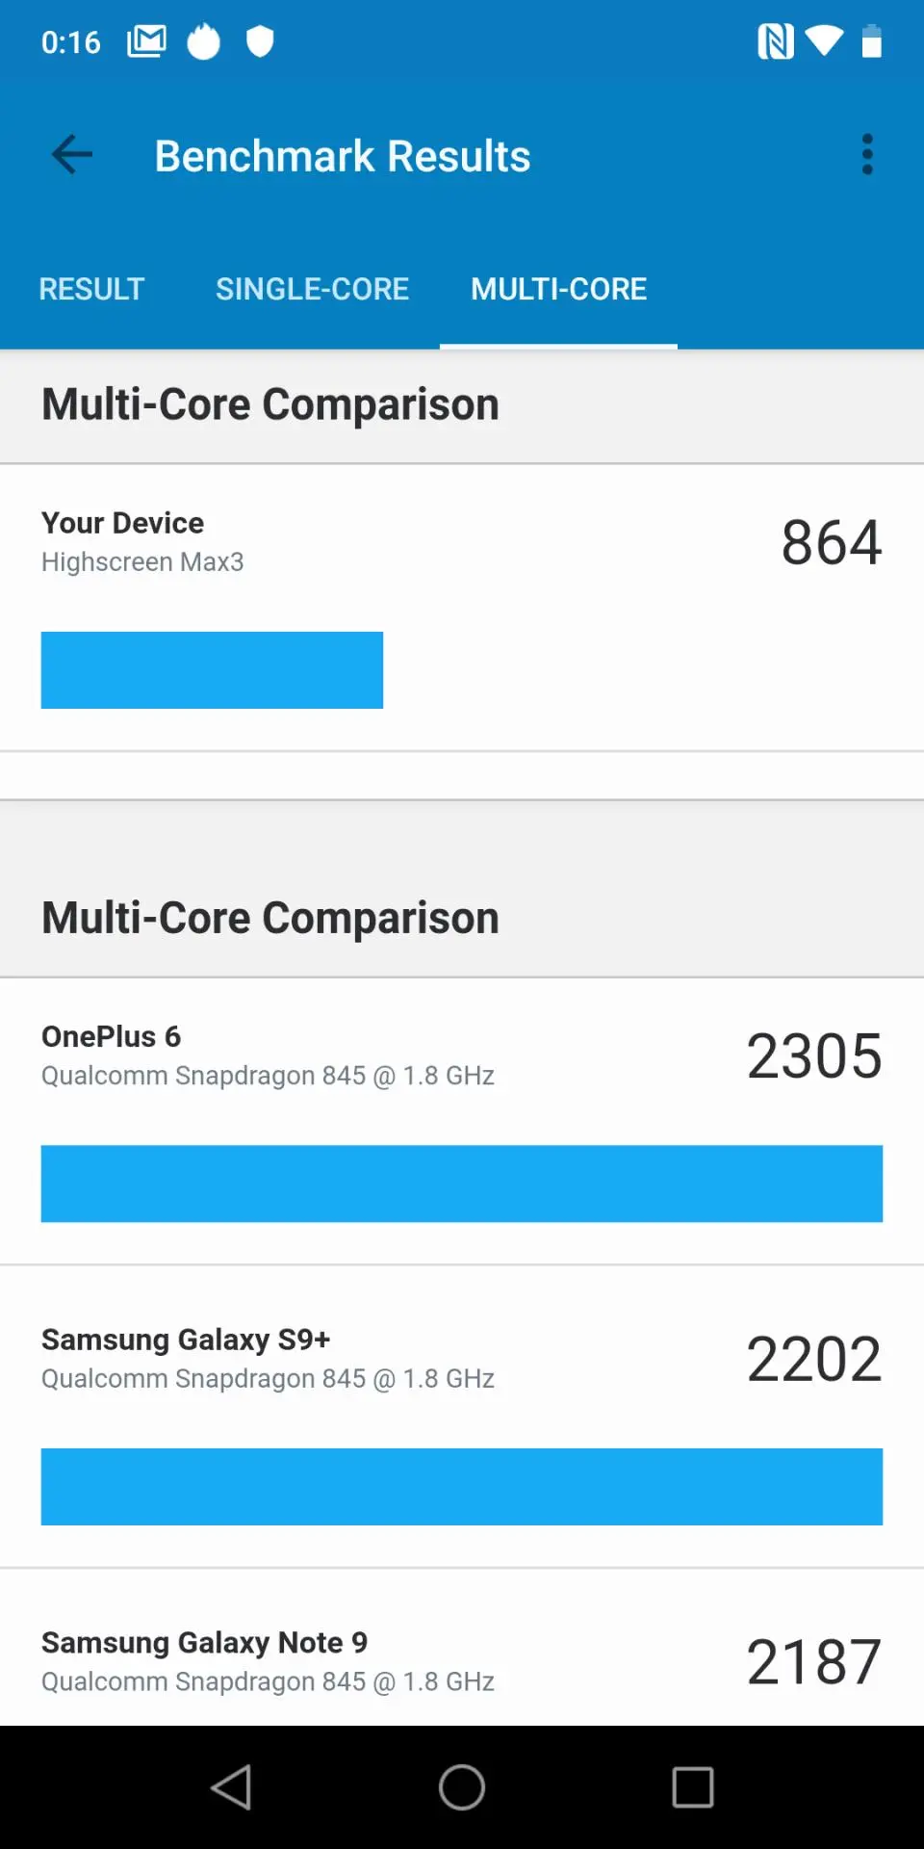Tap the flame notification icon

tap(203, 41)
